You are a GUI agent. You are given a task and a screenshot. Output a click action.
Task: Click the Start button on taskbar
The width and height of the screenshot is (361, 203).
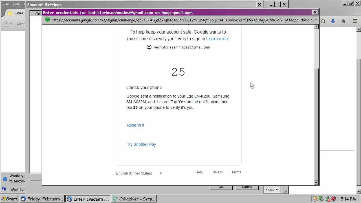9,199
